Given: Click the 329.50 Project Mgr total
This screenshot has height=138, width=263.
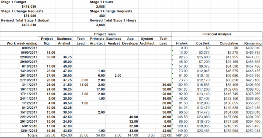Looking at the screenshot, I should pos(50,135).
